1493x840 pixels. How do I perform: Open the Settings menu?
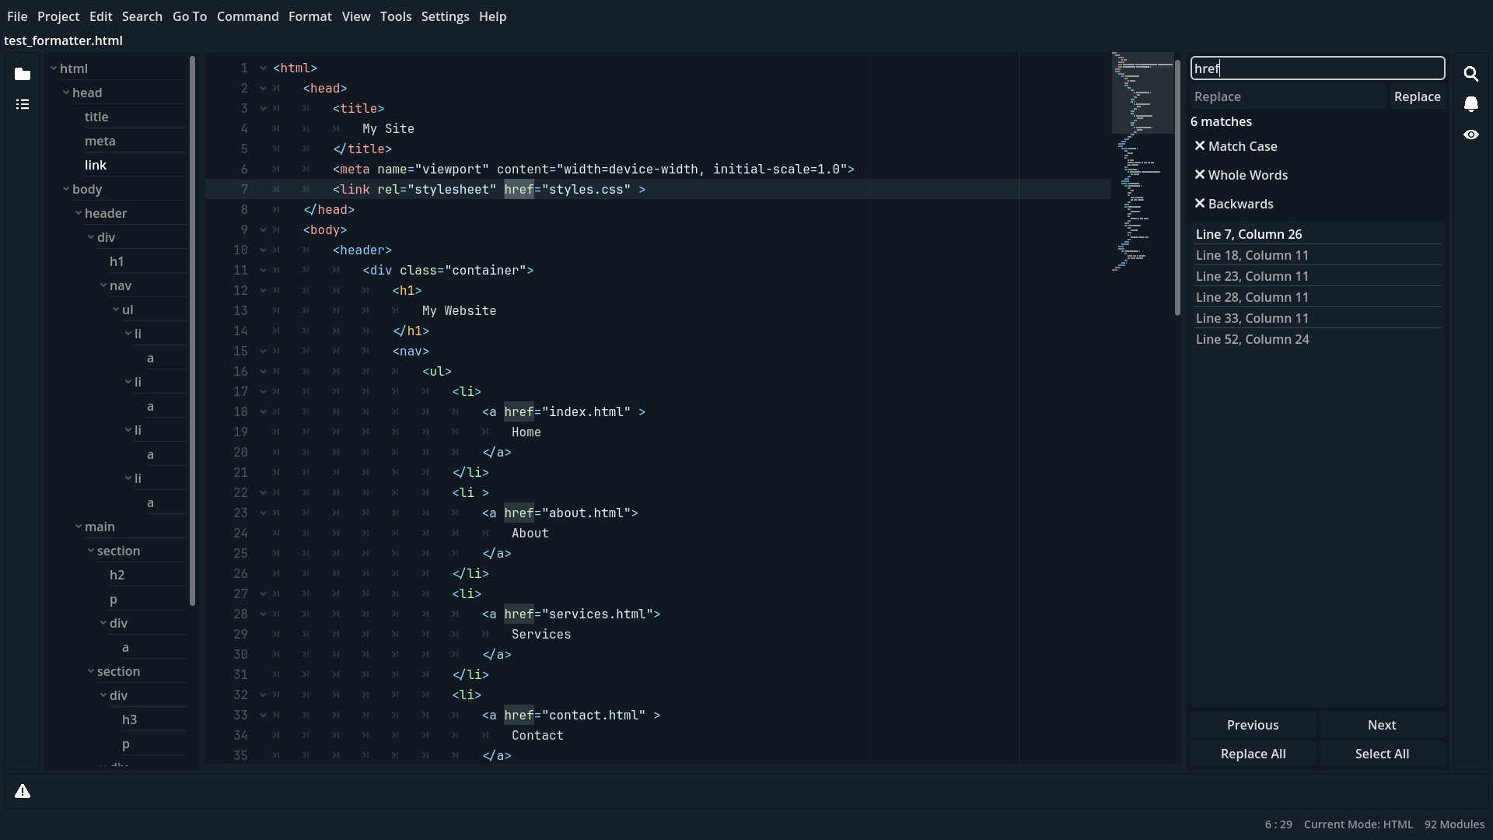point(445,16)
